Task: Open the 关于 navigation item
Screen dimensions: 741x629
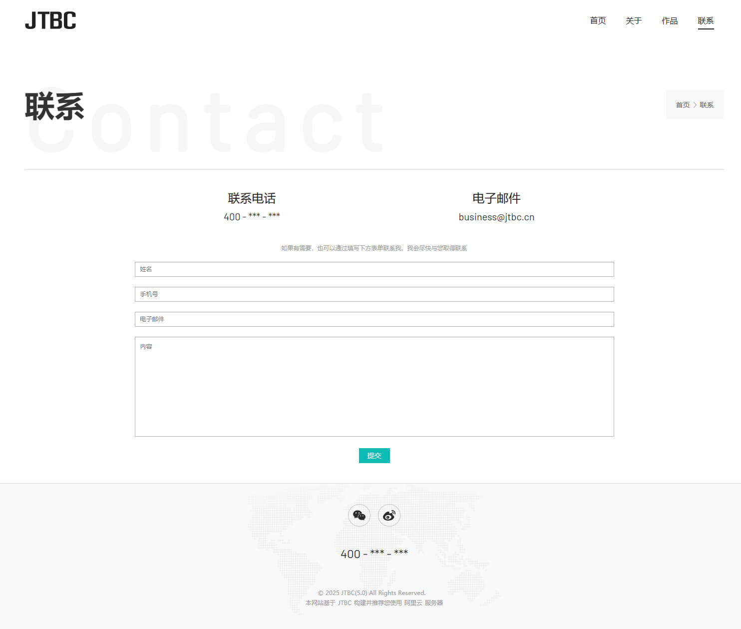Action: (x=634, y=20)
